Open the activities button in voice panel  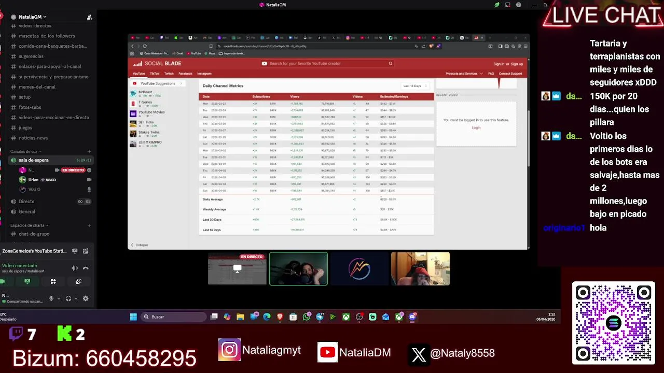pyautogui.click(x=53, y=281)
